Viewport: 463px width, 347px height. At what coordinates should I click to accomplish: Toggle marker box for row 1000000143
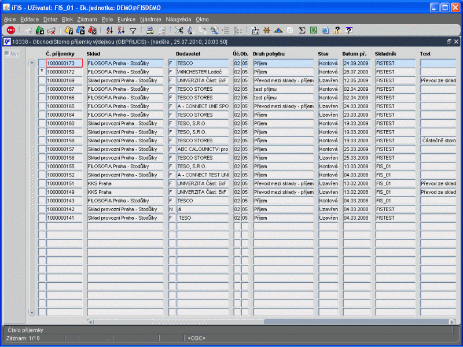click(42, 200)
